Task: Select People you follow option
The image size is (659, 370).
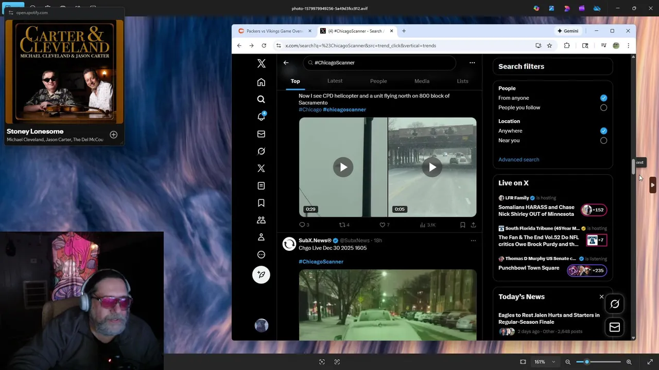Action: (603, 107)
